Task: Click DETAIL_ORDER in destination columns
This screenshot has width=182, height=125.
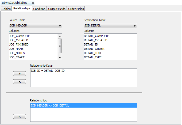Action: pyautogui.click(x=94, y=49)
